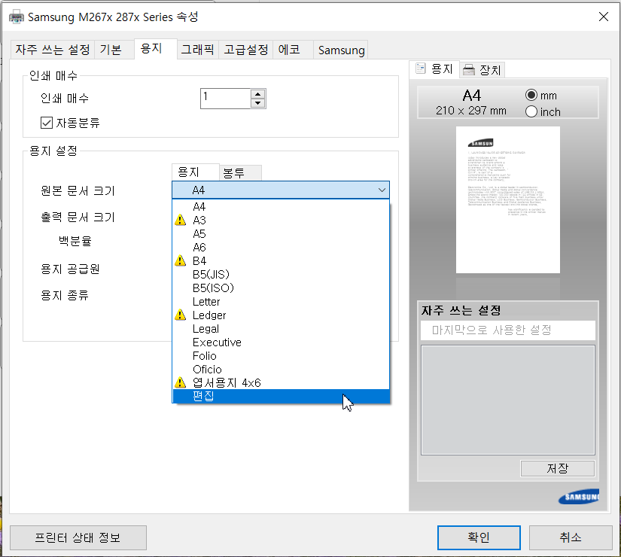Viewport: 621px width, 557px height.
Task: Choose B5(ISO) from the size list
Action: tap(281, 288)
